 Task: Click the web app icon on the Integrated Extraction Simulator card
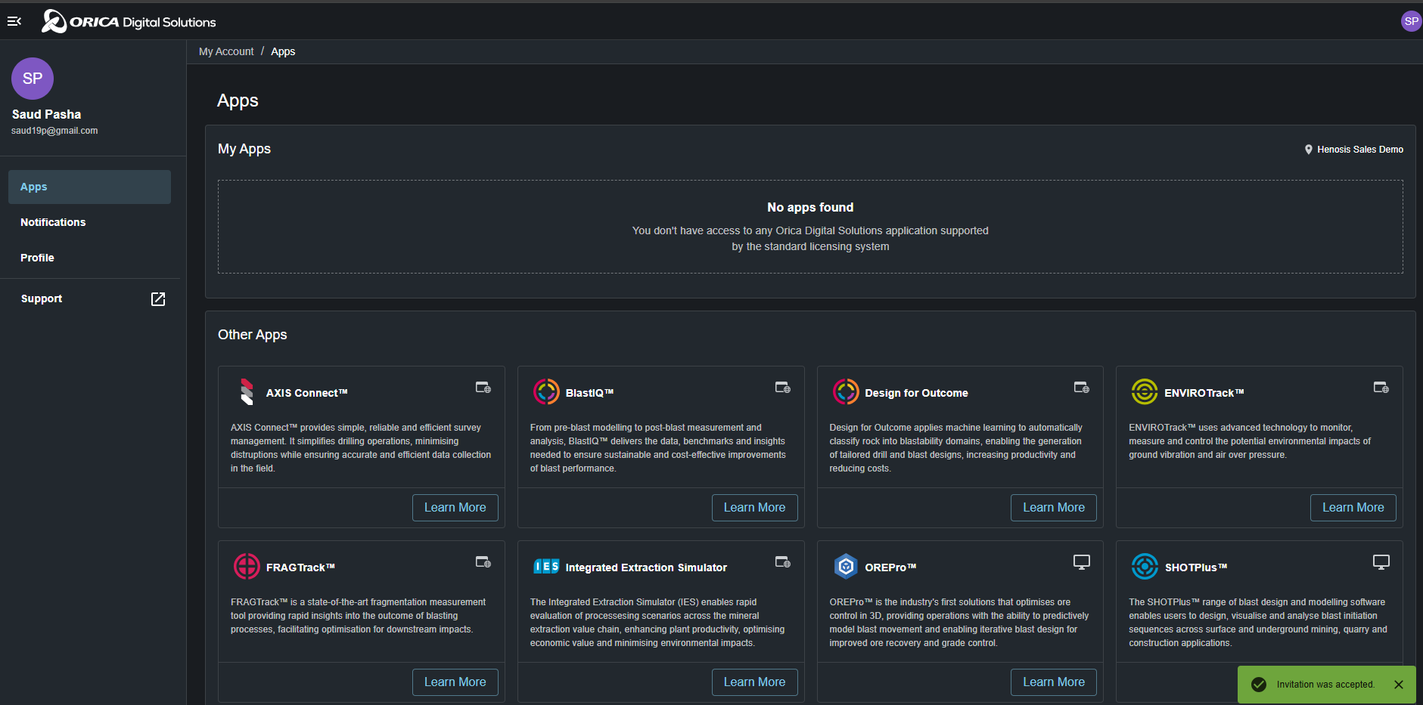[x=782, y=562]
